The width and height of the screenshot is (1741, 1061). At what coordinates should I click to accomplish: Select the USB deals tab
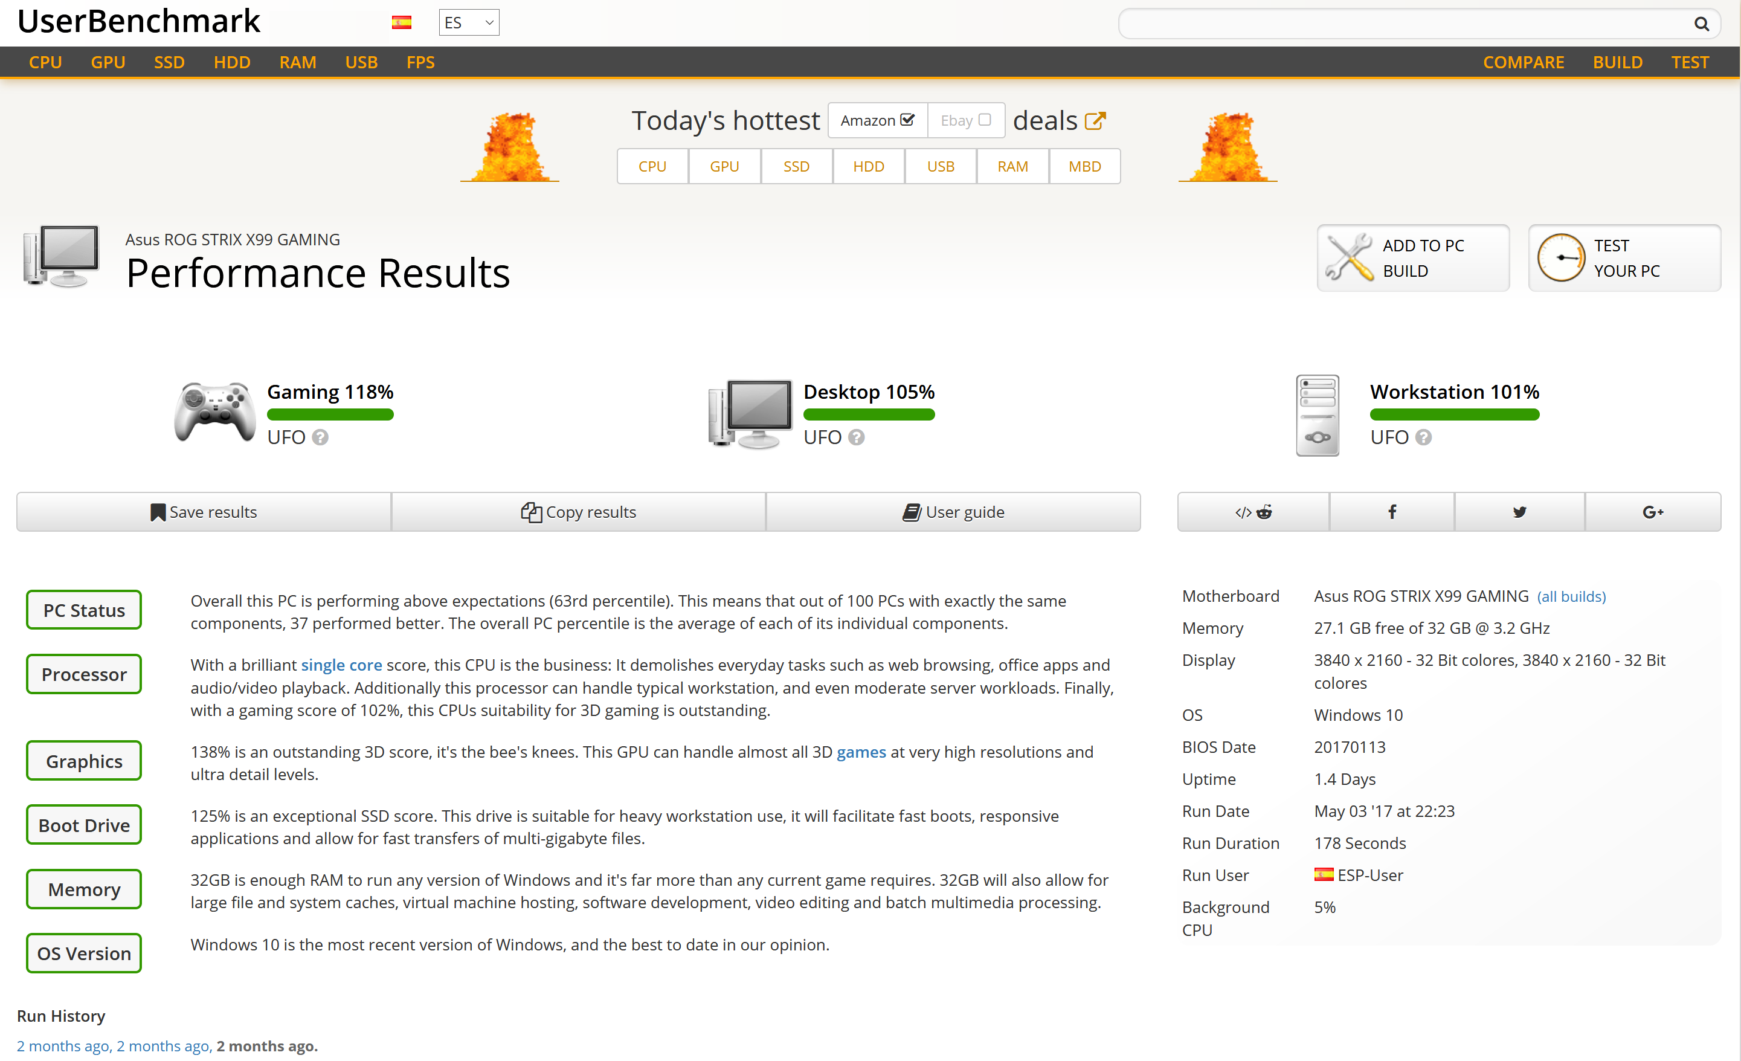coord(941,166)
